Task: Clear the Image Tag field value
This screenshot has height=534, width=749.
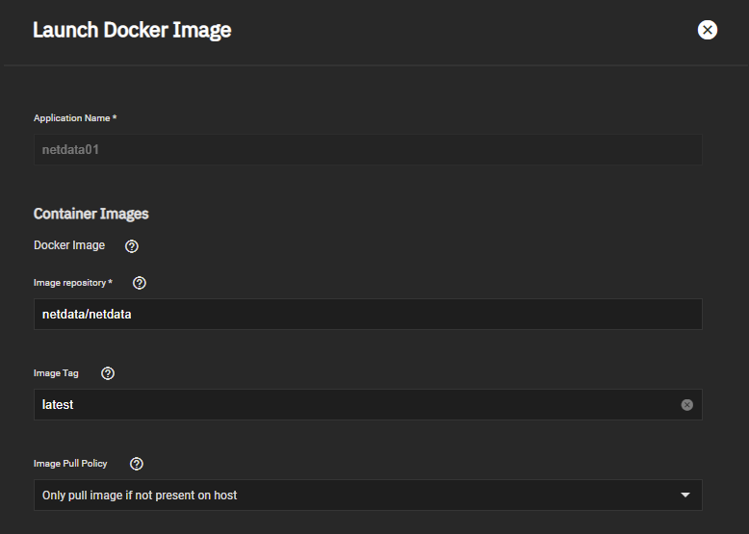Action: (x=686, y=405)
